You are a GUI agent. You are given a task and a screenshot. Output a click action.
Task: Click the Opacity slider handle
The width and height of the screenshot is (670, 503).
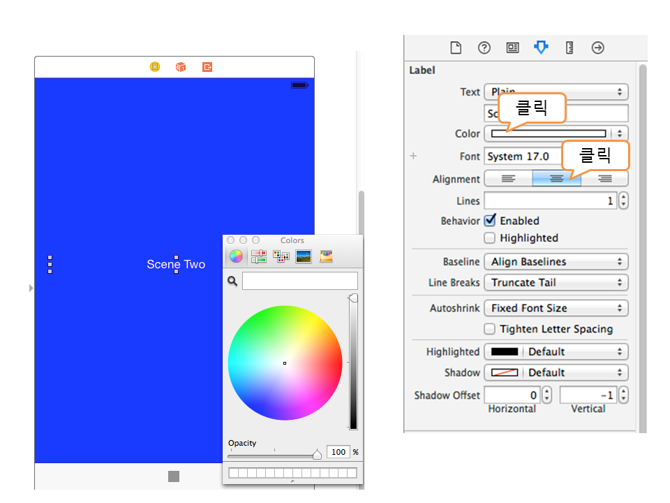pos(317,455)
